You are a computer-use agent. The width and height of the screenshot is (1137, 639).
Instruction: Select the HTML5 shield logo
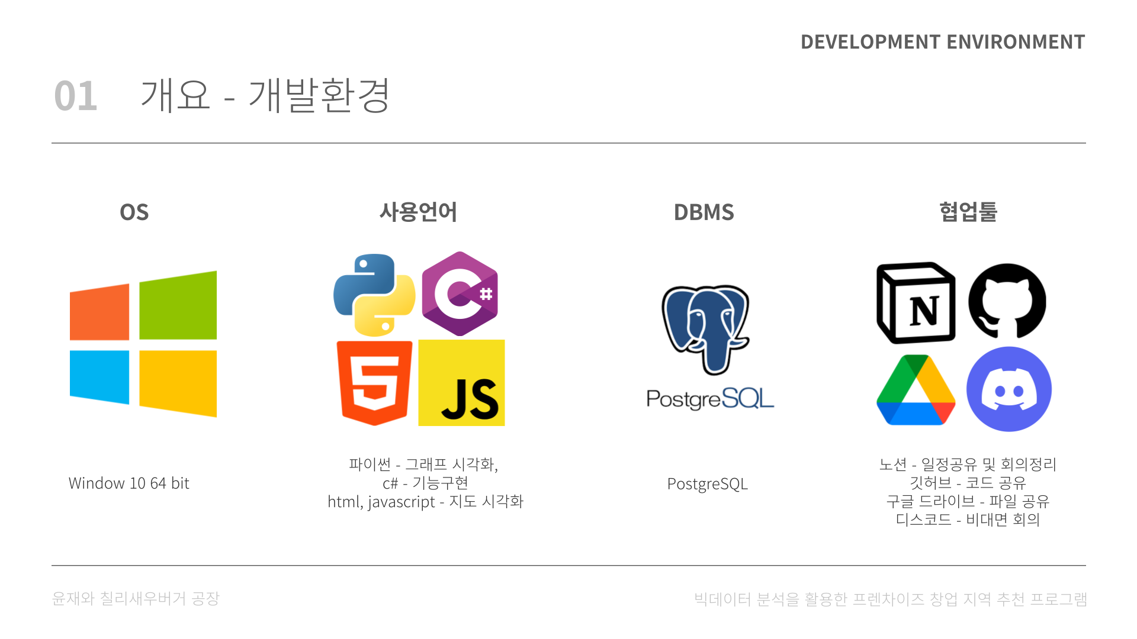point(374,383)
